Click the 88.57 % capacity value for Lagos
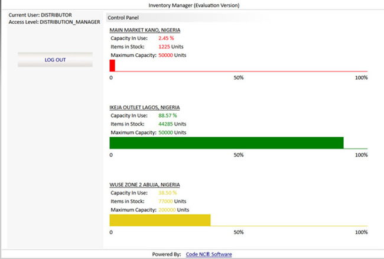This screenshot has height=259, width=384. point(168,116)
